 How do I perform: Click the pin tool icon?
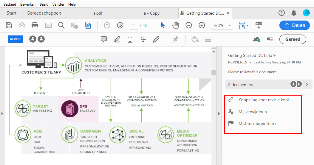(175, 39)
